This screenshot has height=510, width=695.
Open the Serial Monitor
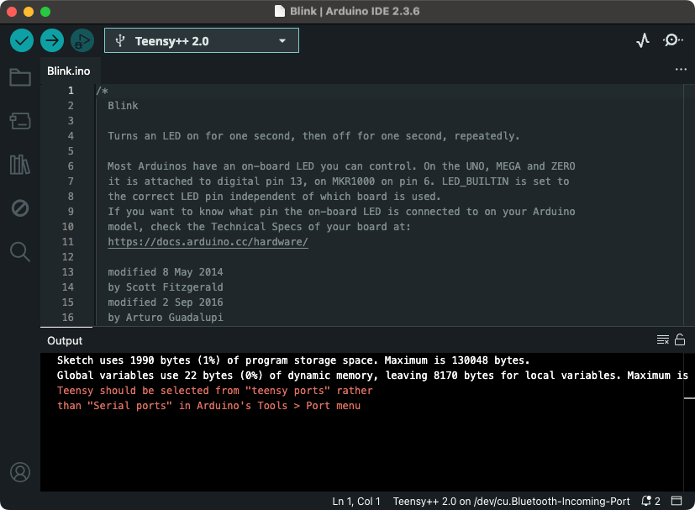672,40
